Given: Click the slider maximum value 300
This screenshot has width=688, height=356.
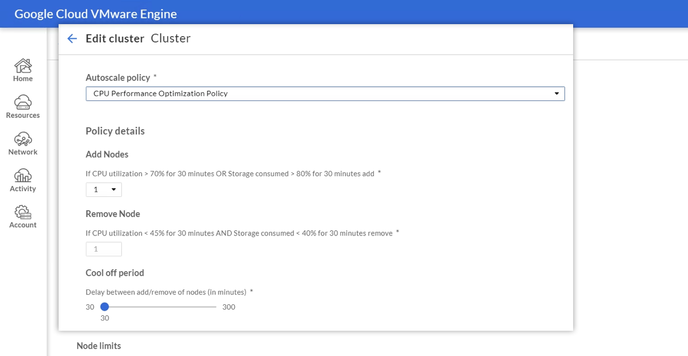Looking at the screenshot, I should click(x=229, y=307).
